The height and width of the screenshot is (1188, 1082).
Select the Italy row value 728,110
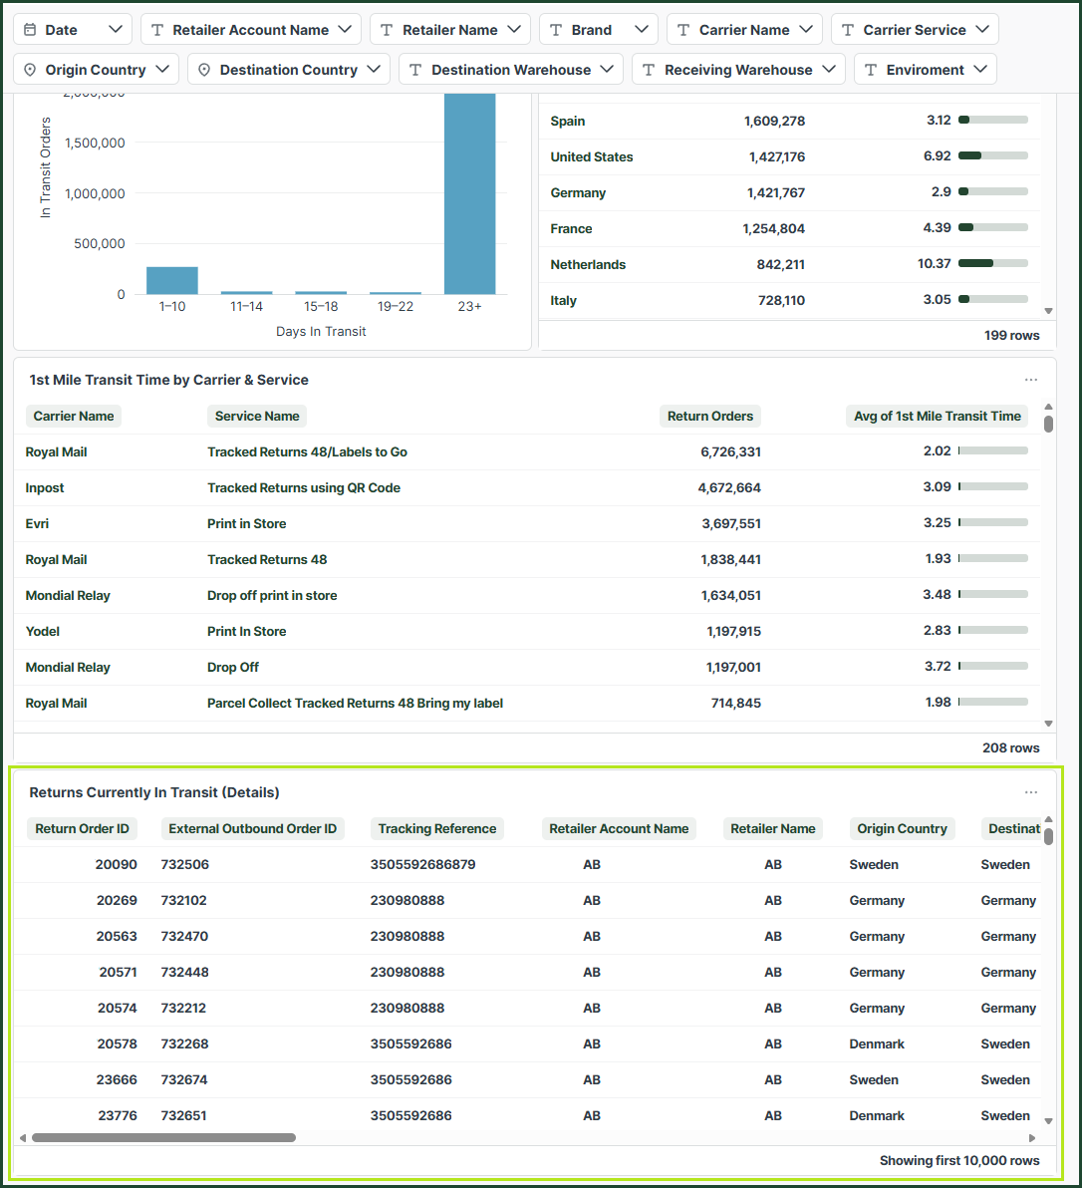pyautogui.click(x=781, y=301)
